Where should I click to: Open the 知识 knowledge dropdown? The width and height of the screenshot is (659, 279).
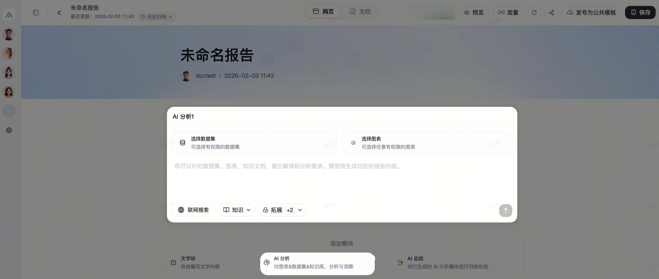[x=237, y=210]
